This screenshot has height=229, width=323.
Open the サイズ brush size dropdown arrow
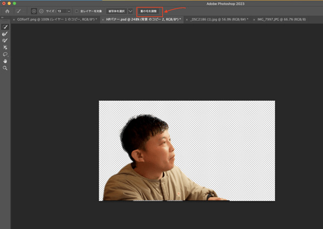click(x=69, y=11)
